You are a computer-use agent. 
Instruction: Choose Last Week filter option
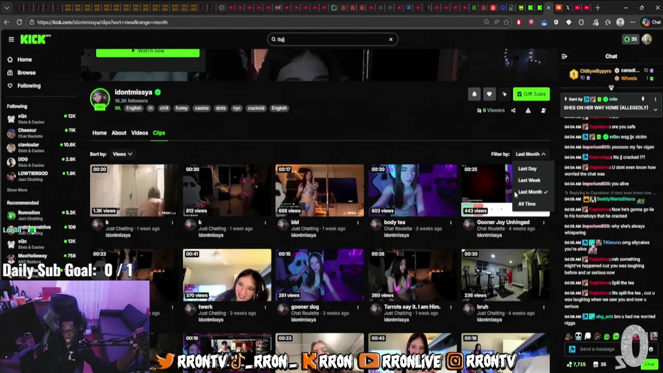529,180
